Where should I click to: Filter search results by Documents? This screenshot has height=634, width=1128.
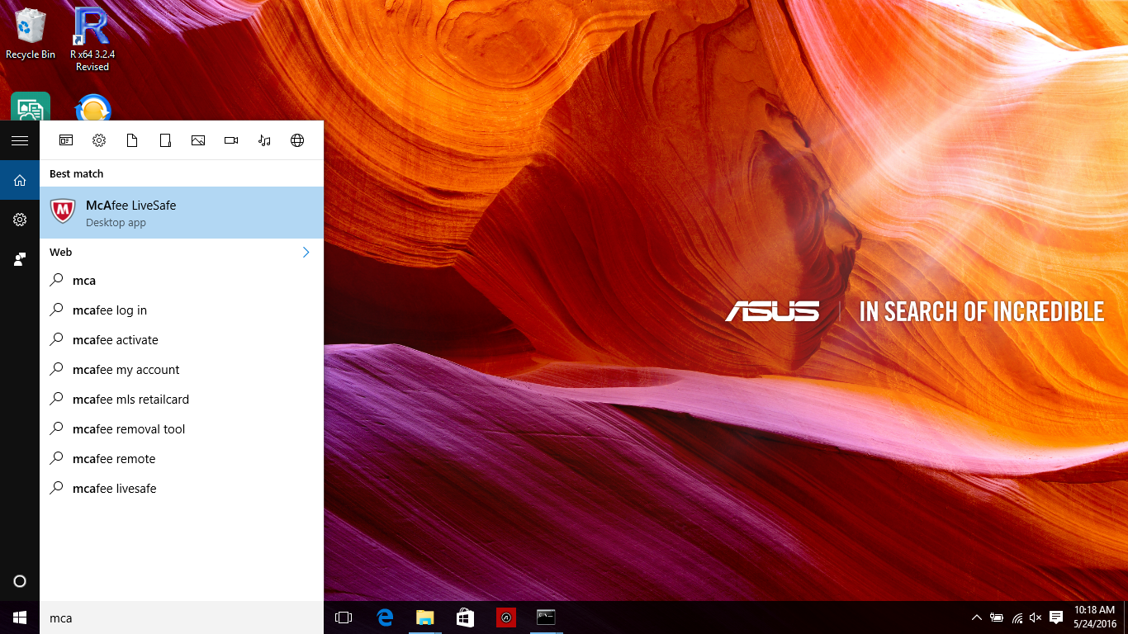click(132, 140)
